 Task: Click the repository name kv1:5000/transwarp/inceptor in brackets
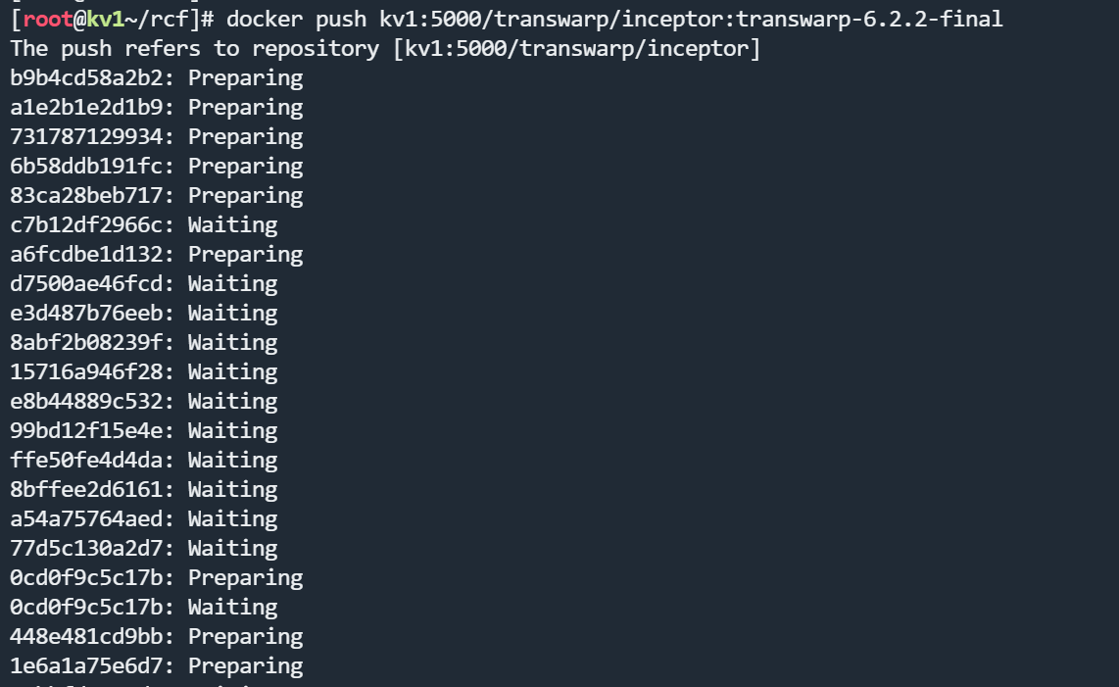pos(575,48)
